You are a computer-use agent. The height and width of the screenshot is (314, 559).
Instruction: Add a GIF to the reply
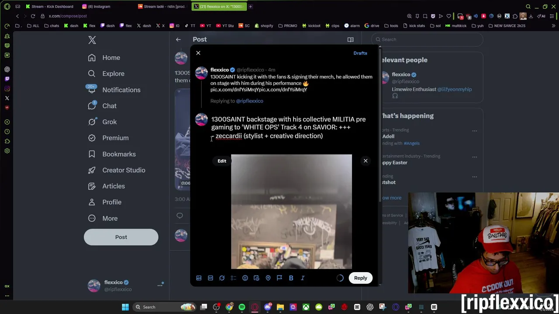(x=210, y=278)
